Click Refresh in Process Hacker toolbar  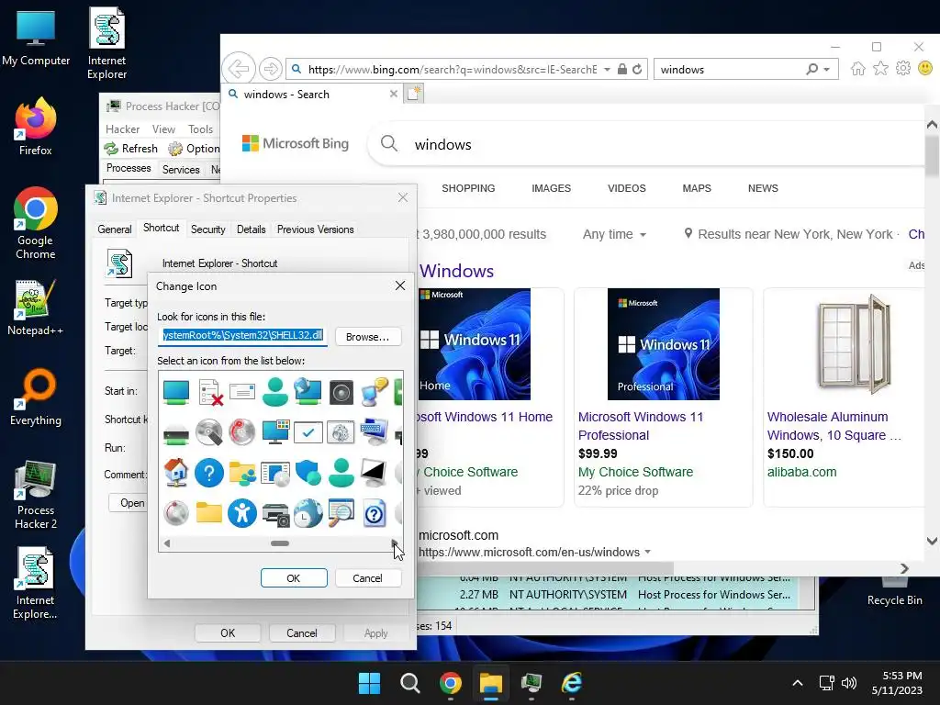click(x=131, y=148)
